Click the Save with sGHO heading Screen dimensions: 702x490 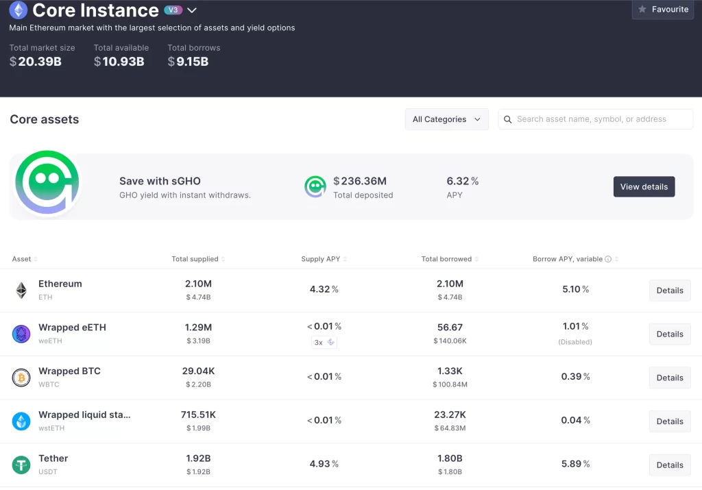coord(160,181)
